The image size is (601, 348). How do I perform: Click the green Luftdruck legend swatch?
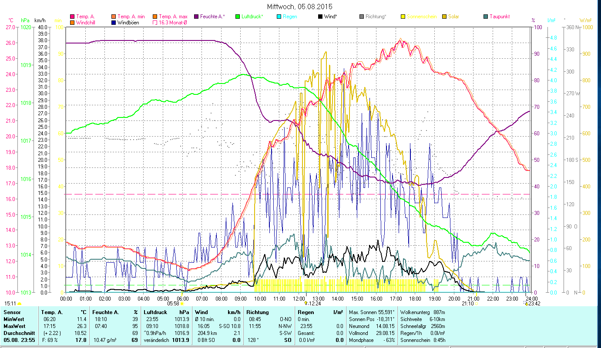[238, 17]
